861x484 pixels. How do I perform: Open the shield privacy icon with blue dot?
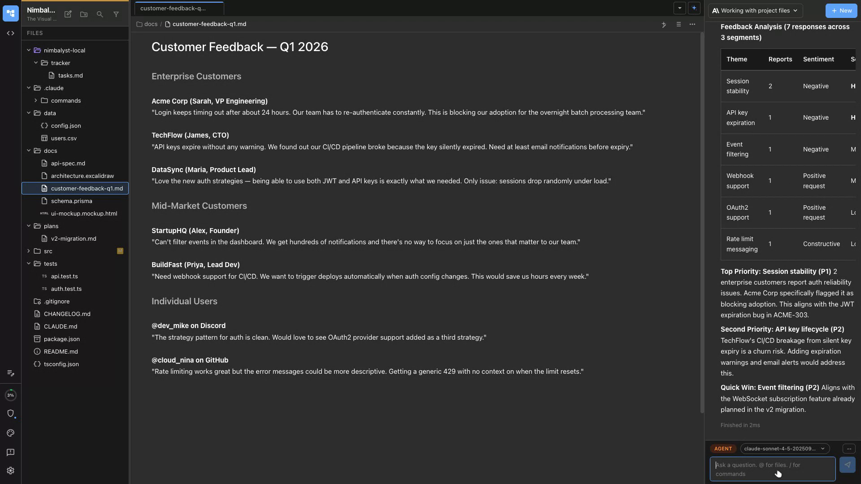click(x=10, y=413)
